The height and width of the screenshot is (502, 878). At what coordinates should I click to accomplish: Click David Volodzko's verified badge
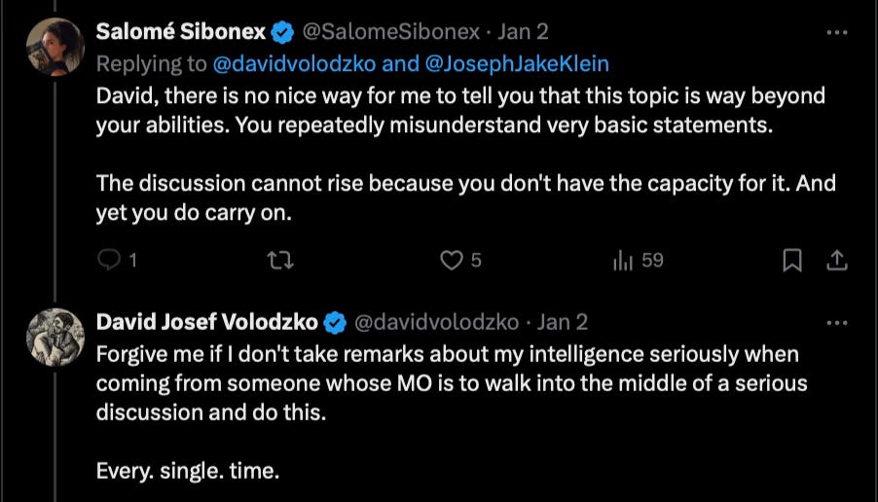(335, 323)
